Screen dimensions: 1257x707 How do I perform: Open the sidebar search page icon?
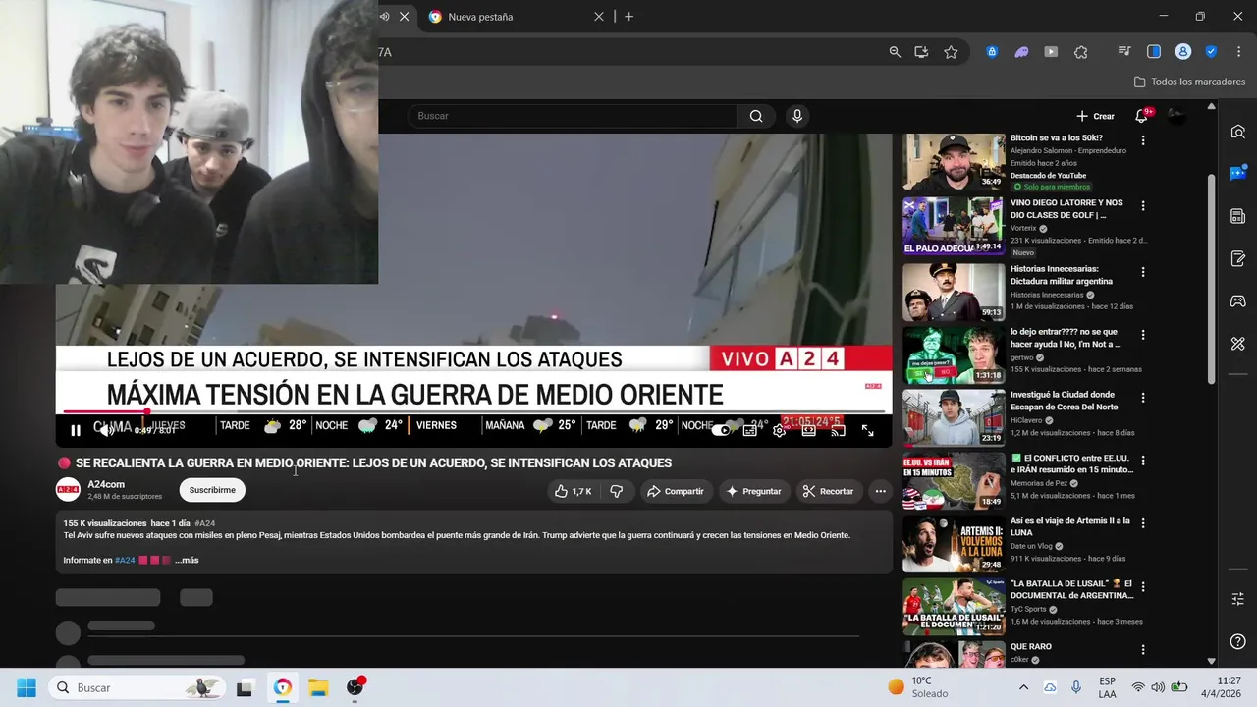(x=1237, y=132)
